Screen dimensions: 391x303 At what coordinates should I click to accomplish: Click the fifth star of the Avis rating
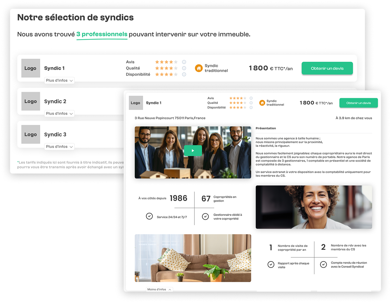tap(176, 62)
